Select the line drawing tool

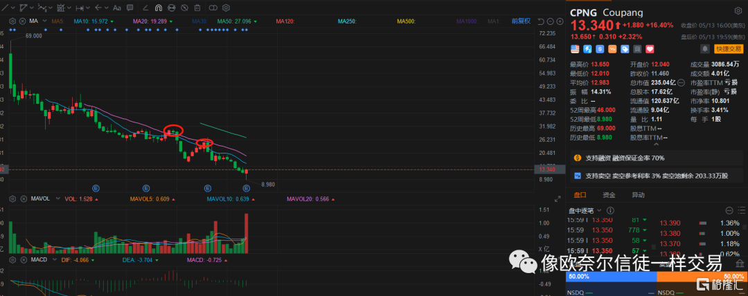tap(5, 8)
